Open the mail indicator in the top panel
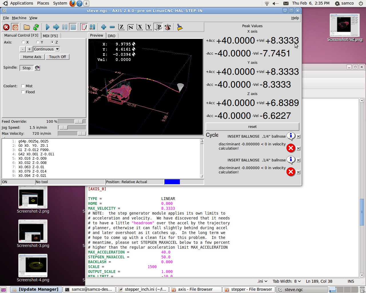 286,3
